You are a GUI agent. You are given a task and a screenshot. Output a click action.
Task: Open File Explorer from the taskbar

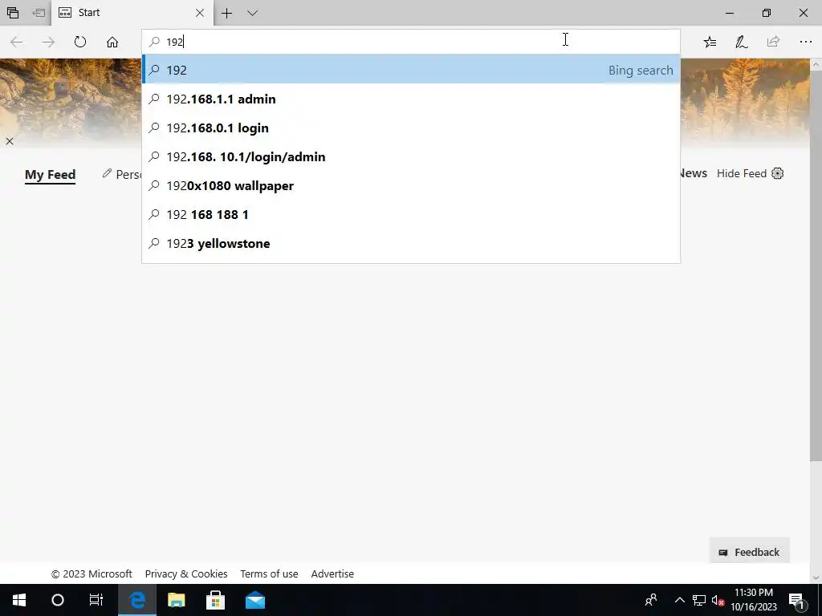pyautogui.click(x=176, y=600)
